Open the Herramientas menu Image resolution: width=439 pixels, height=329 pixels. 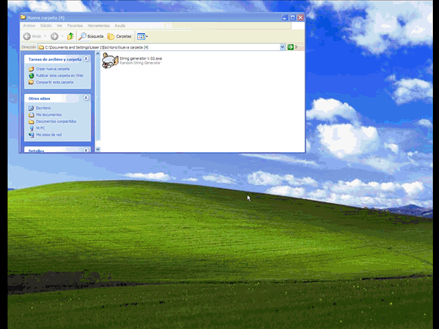click(x=99, y=26)
